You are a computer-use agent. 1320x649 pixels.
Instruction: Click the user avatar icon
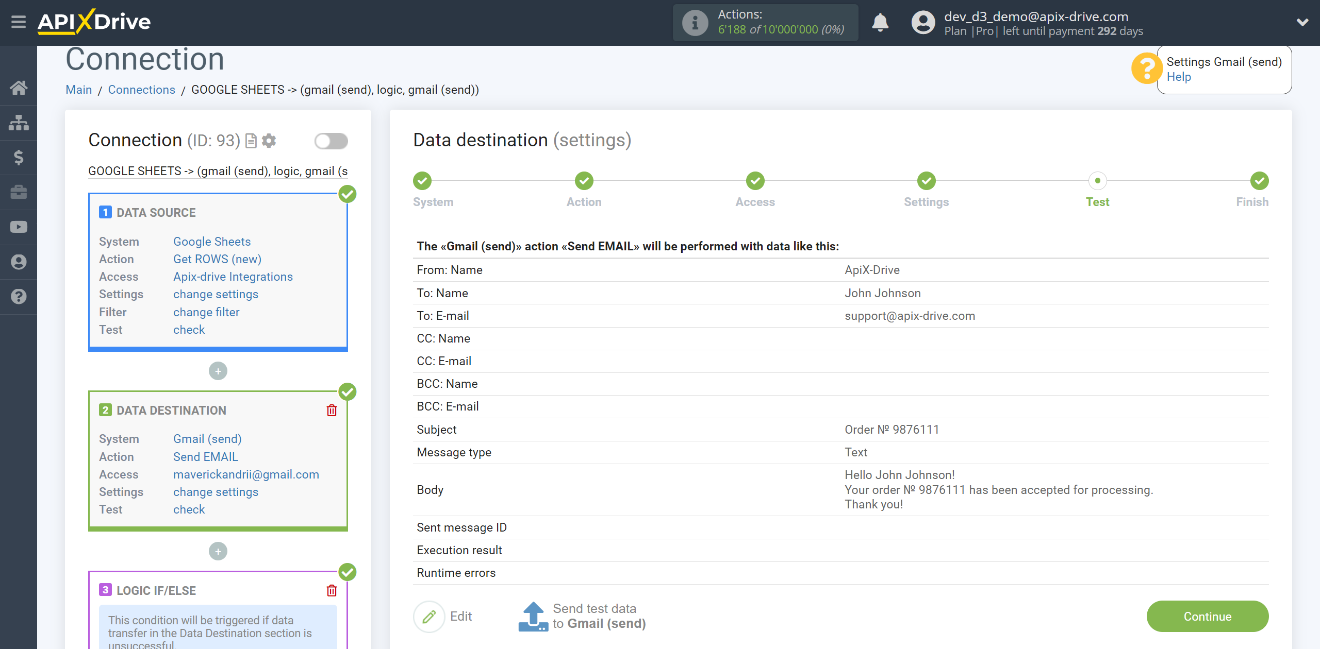923,23
